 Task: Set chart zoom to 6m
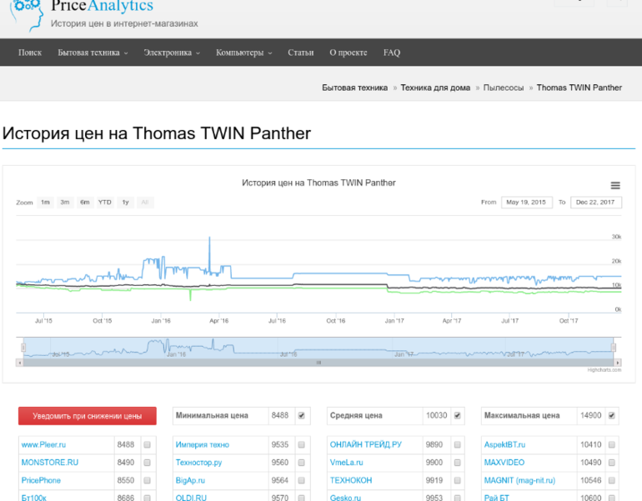[x=85, y=203]
